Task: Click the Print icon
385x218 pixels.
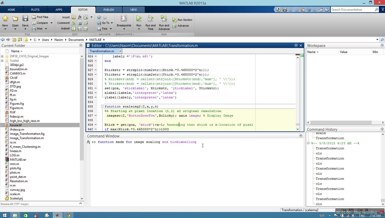Action: [x=34, y=29]
